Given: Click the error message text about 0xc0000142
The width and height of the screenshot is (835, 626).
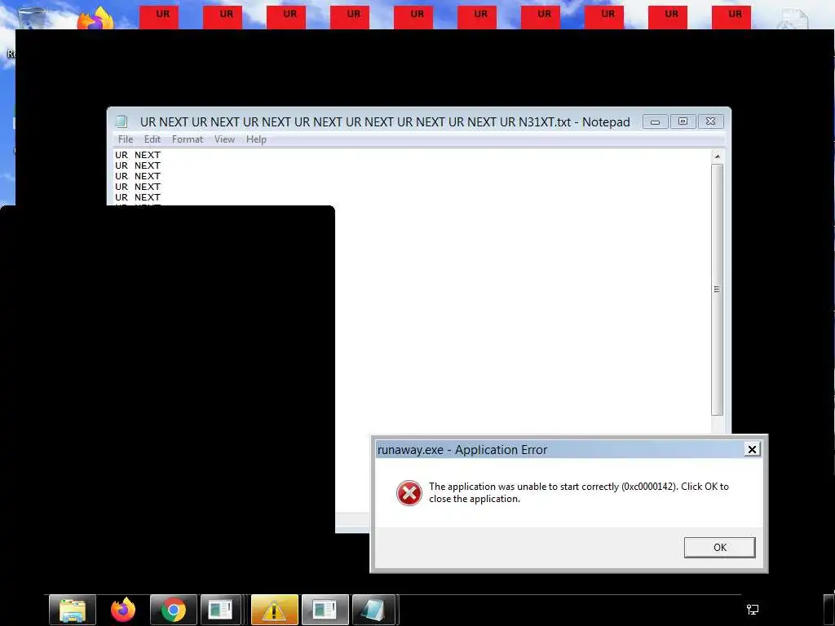Looking at the screenshot, I should pyautogui.click(x=579, y=492).
